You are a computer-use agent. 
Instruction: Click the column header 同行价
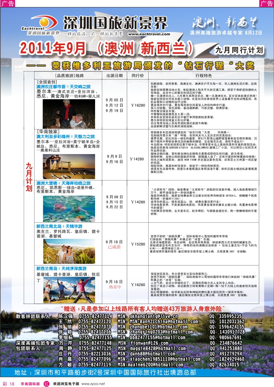tap(138, 76)
